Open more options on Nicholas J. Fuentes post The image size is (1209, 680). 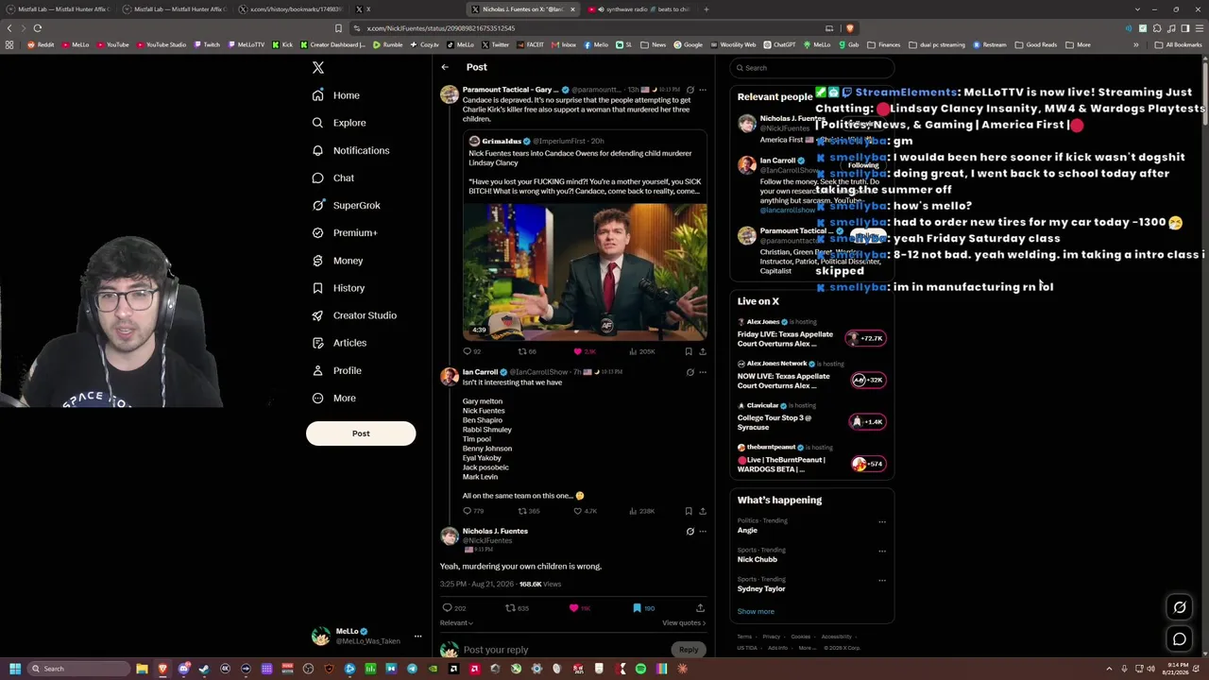click(703, 532)
